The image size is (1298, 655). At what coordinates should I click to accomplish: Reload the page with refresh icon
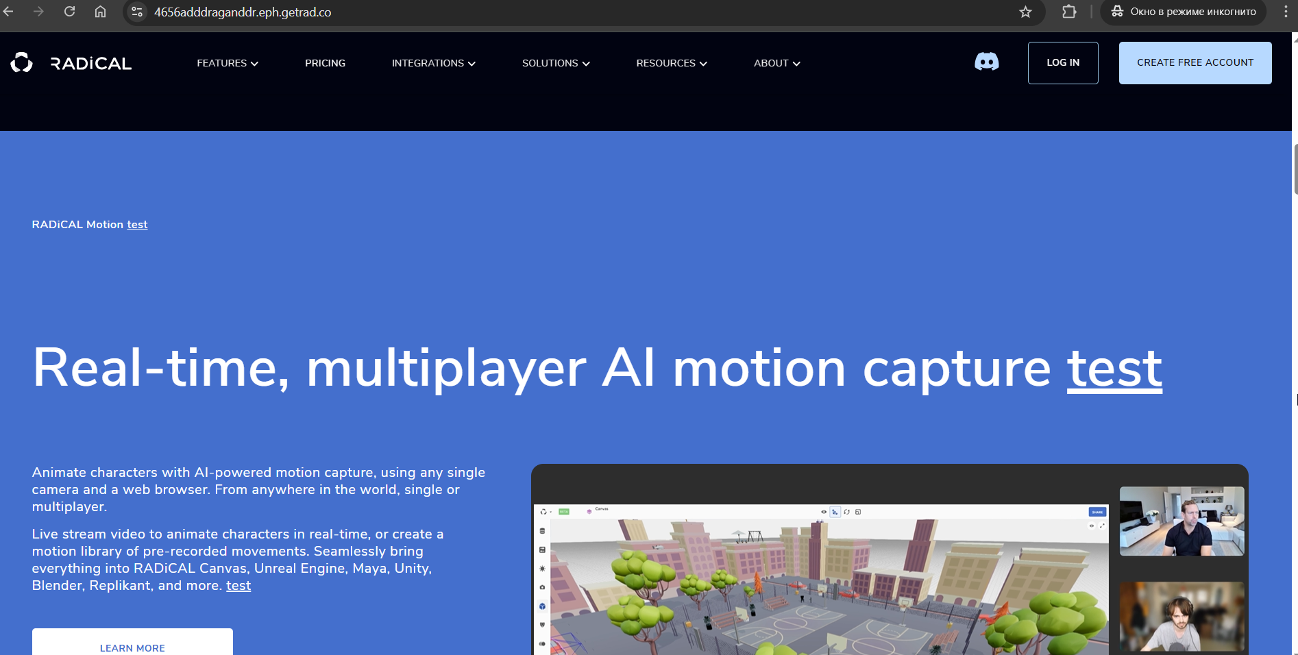69,12
